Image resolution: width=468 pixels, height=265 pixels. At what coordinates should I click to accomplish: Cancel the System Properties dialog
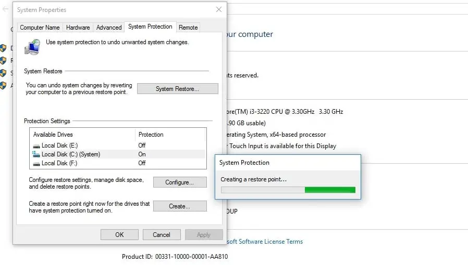click(162, 235)
